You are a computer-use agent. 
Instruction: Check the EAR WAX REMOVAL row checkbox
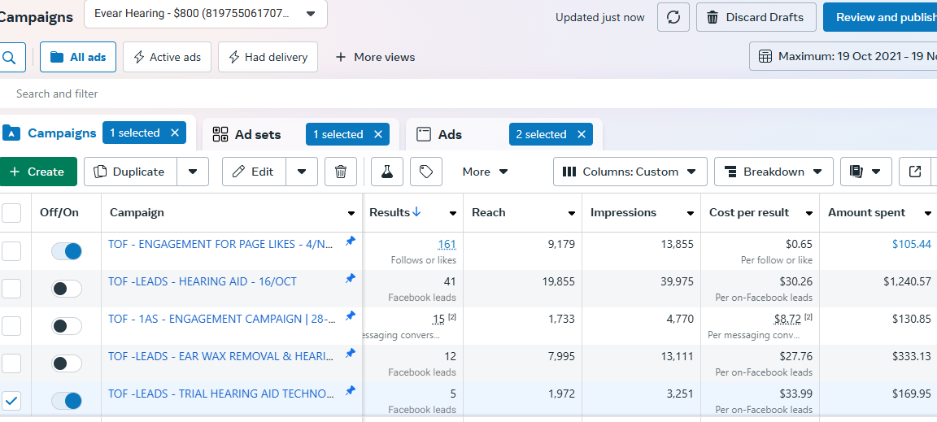pyautogui.click(x=11, y=363)
